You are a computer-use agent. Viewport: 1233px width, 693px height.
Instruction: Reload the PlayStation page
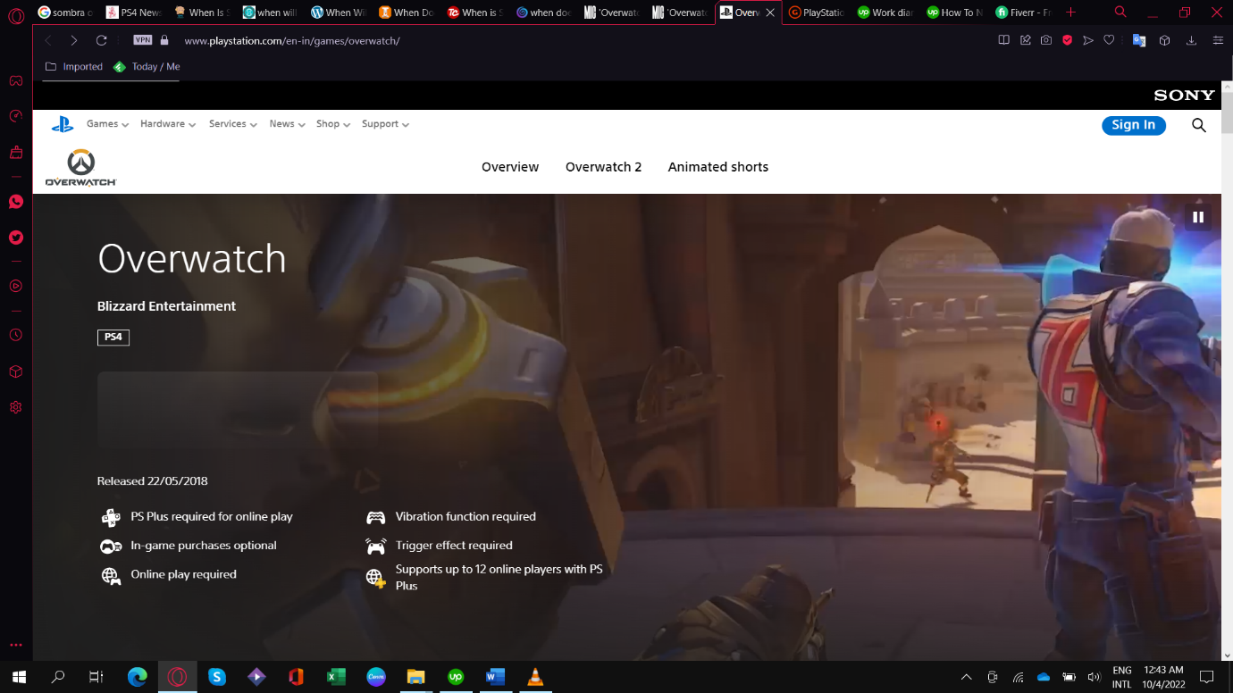[101, 40]
